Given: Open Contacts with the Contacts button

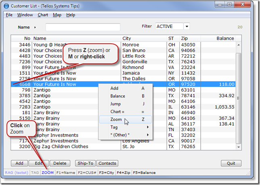Looking at the screenshot, I should pyautogui.click(x=107, y=163).
